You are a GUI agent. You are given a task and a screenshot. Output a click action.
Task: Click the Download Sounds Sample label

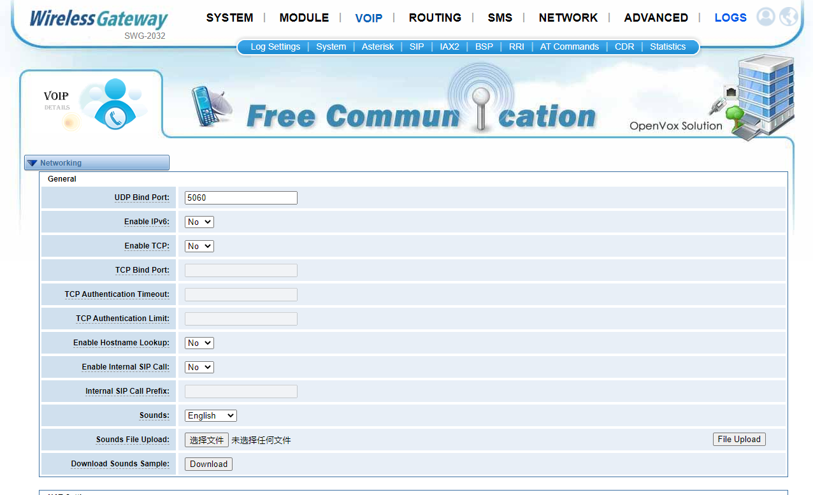tap(120, 464)
